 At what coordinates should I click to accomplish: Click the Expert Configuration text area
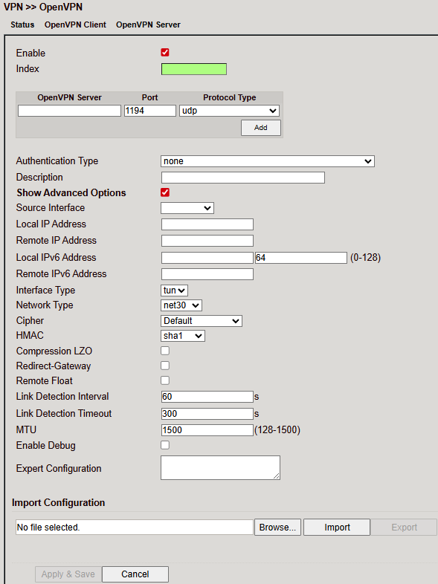point(220,468)
